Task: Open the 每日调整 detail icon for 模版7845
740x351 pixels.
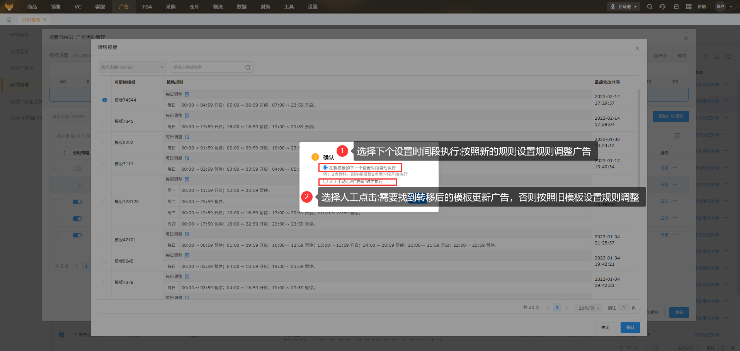Action: (x=187, y=115)
